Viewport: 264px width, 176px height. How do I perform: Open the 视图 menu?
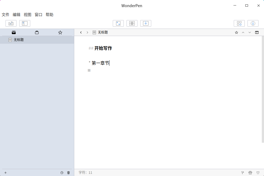pyautogui.click(x=28, y=15)
